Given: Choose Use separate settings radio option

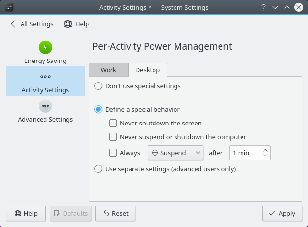Looking at the screenshot, I should [98, 169].
